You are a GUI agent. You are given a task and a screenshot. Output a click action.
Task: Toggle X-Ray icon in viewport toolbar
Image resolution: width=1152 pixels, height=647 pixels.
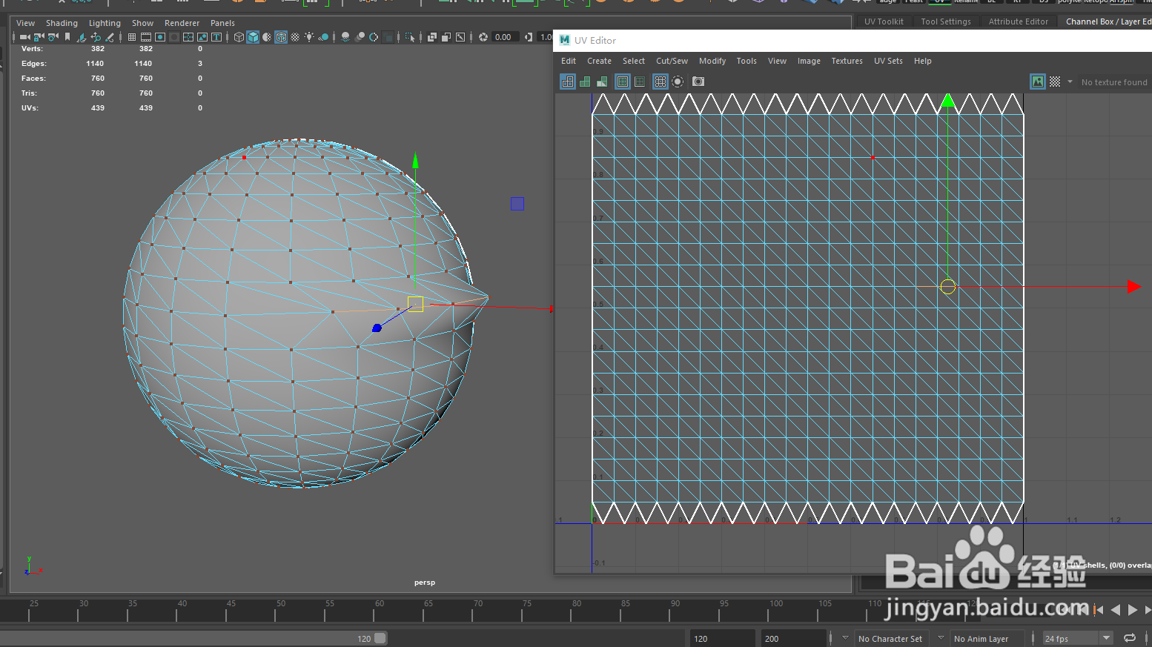[432, 37]
